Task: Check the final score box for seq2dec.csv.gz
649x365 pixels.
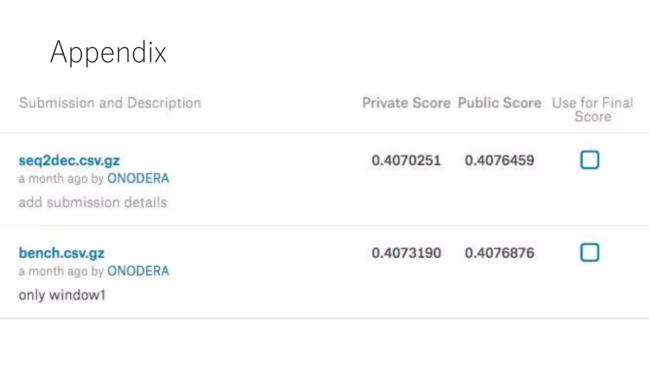Action: (589, 160)
